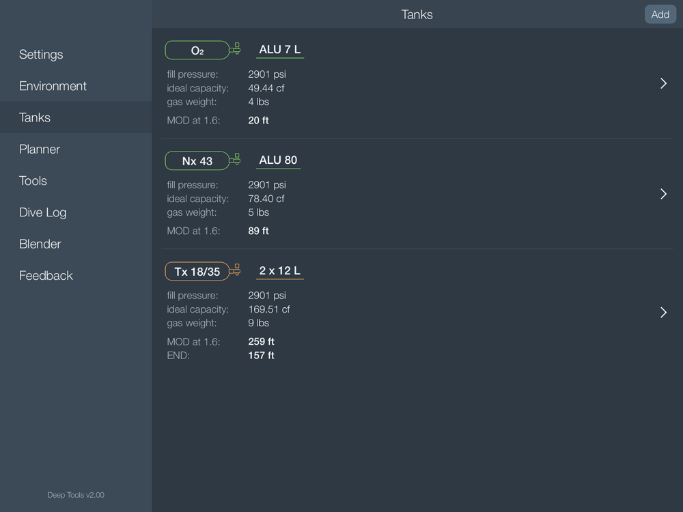The width and height of the screenshot is (683, 512).
Task: Click the 89 ft MOD value
Action: pos(258,231)
